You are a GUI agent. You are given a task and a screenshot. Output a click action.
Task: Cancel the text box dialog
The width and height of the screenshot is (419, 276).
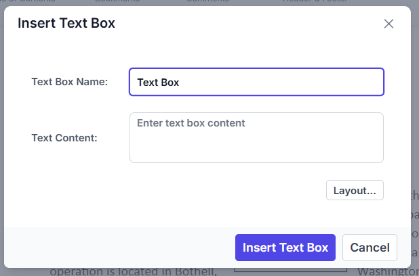pyautogui.click(x=370, y=248)
